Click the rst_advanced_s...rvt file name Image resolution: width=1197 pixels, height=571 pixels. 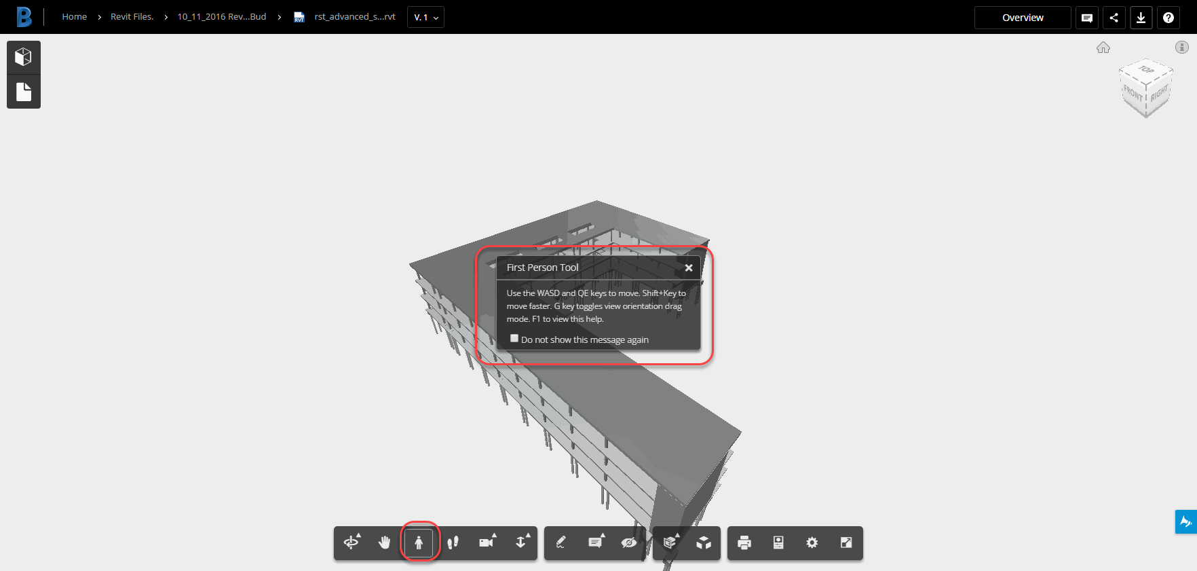point(355,17)
